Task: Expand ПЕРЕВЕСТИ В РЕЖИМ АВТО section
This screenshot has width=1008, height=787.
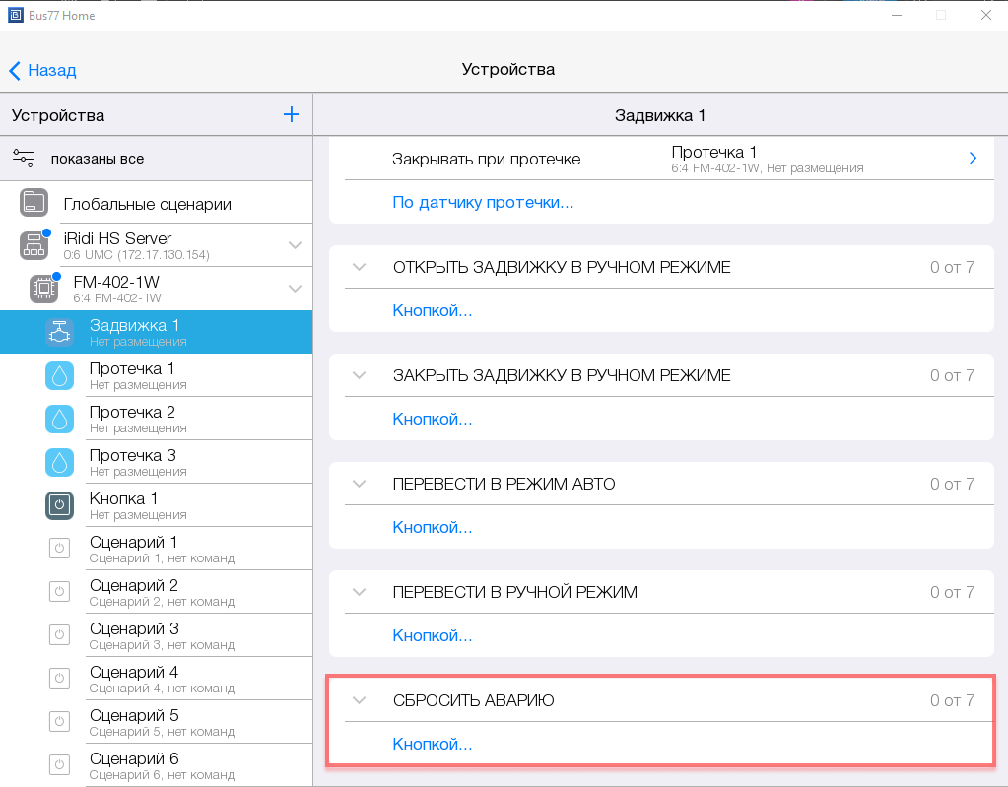Action: coord(359,484)
